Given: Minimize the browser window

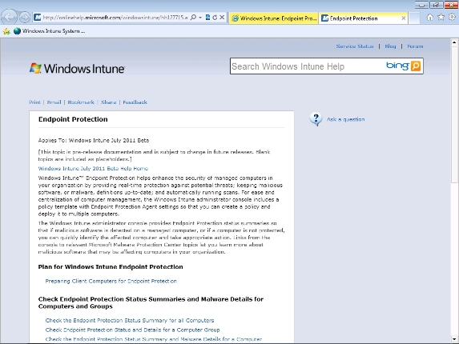Looking at the screenshot, I should [421, 4].
